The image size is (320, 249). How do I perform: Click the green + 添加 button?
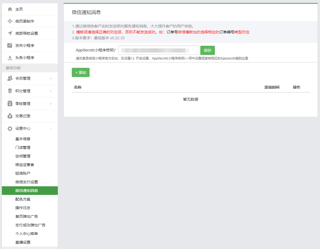coord(81,72)
